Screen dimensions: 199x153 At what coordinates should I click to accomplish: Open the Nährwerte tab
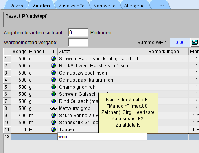point(104,6)
